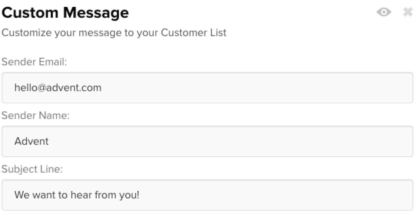The height and width of the screenshot is (216, 415).
Task: Focus the Subject Line input field
Action: pyautogui.click(x=207, y=195)
